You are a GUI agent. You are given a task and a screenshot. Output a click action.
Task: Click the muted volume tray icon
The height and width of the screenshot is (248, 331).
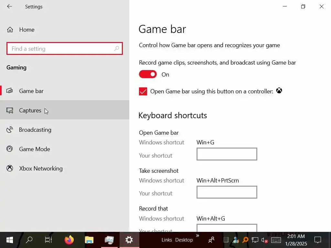tap(264, 240)
